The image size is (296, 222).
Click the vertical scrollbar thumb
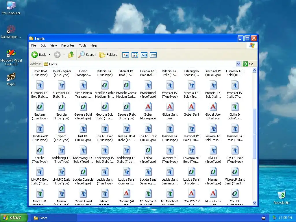coord(254,134)
